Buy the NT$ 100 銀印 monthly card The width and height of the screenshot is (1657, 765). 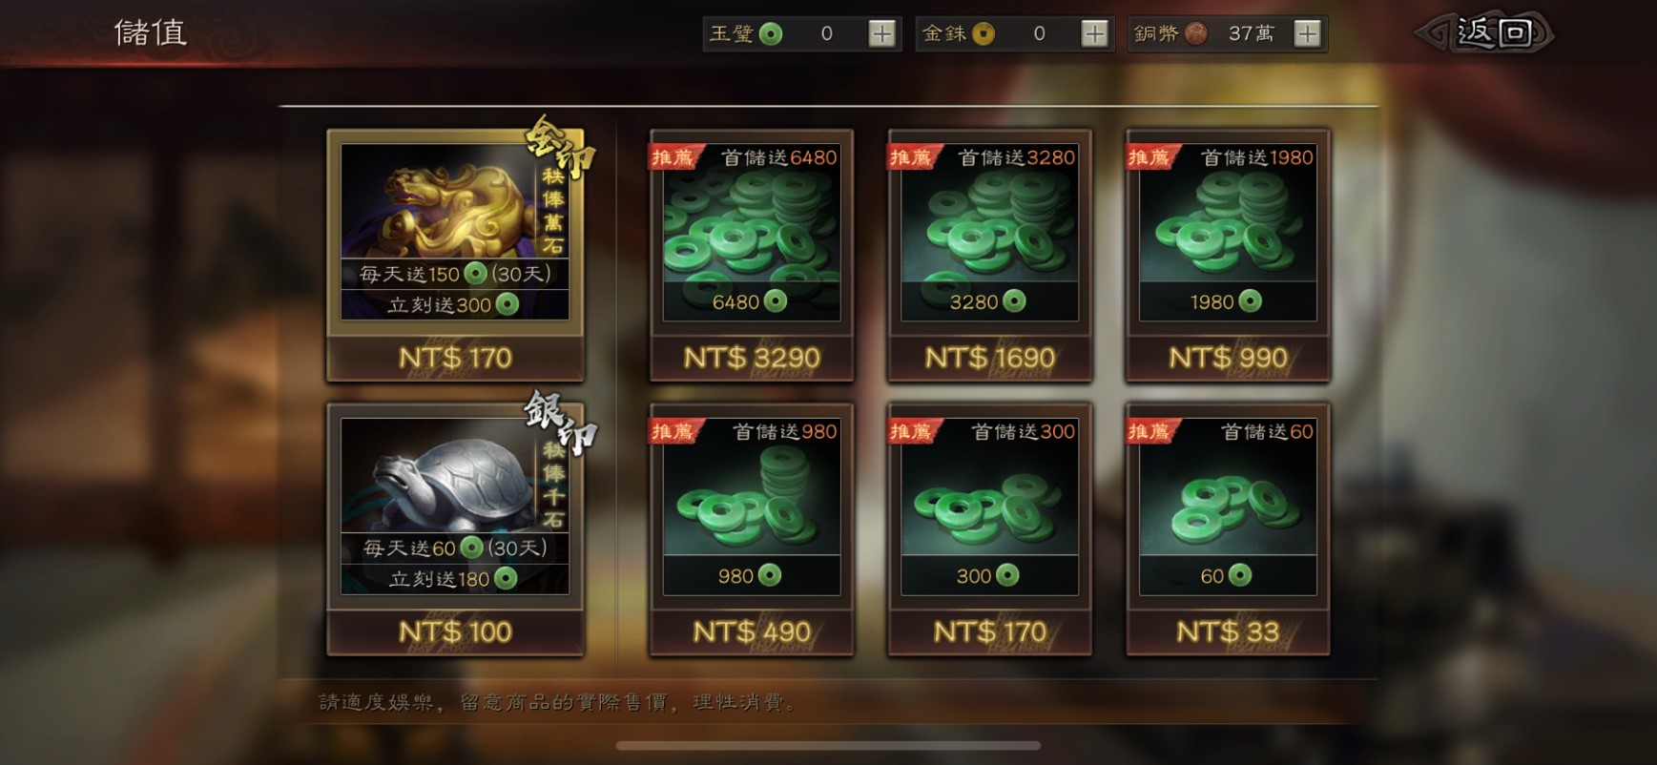pyautogui.click(x=455, y=631)
